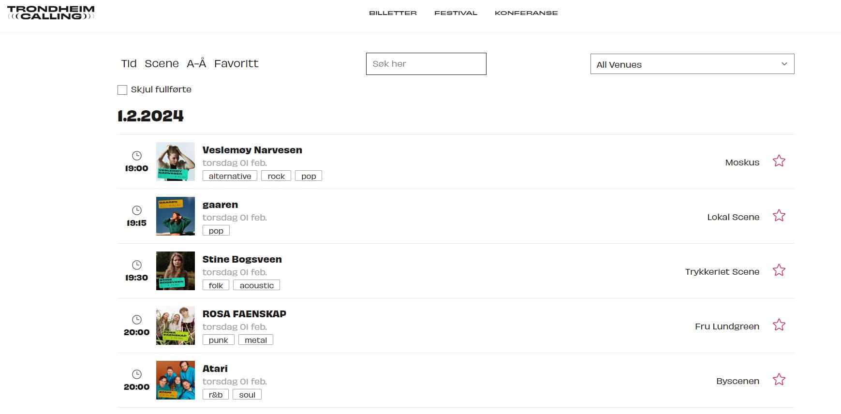Select the r&b genre tag

(x=216, y=395)
